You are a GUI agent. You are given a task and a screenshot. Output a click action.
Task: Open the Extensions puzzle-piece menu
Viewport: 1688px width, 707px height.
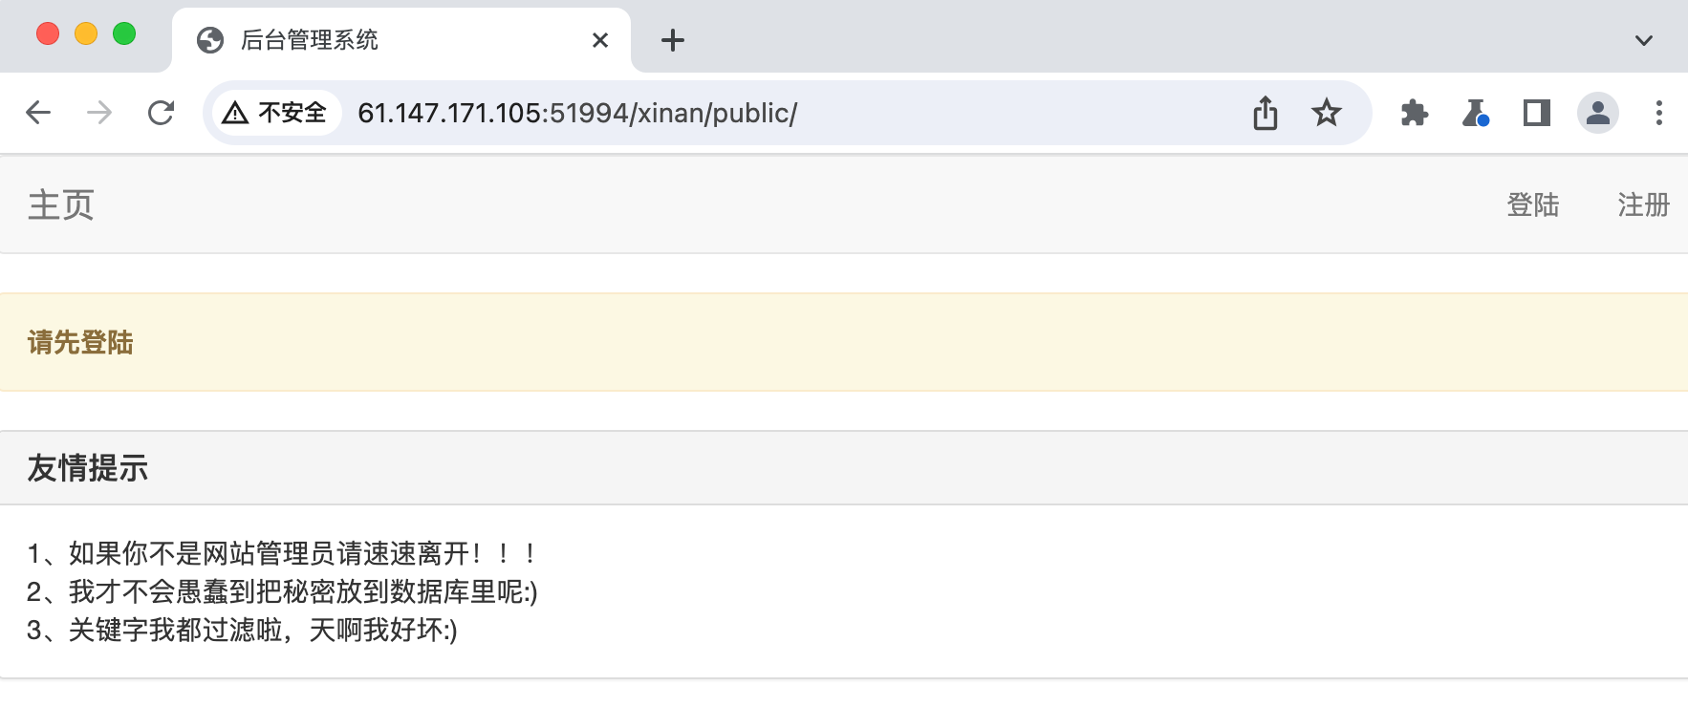point(1414,113)
